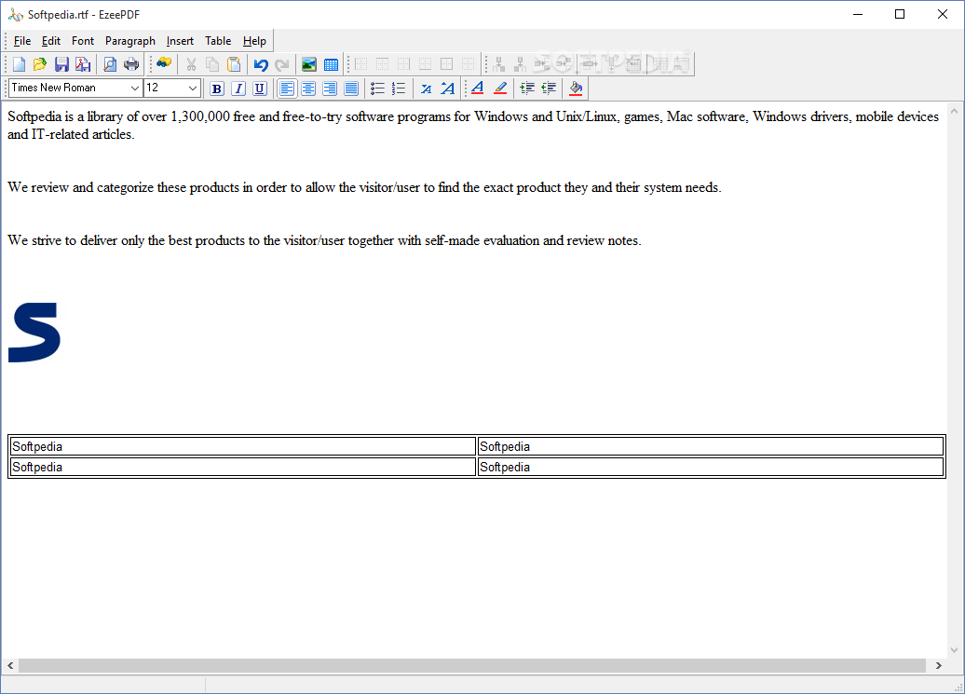Click in paragraph starting 'We strive to deliver'
This screenshot has height=694, width=965.
[324, 240]
